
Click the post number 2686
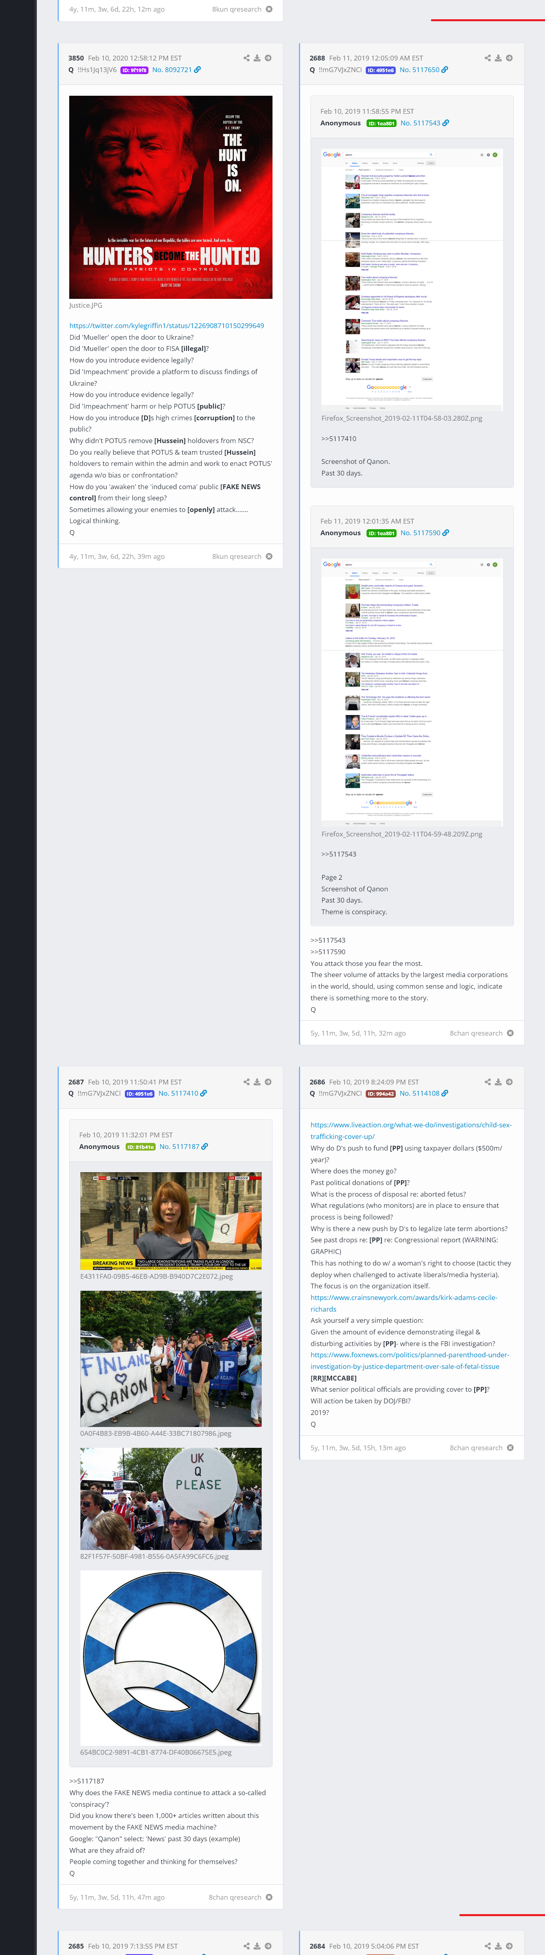click(317, 1082)
